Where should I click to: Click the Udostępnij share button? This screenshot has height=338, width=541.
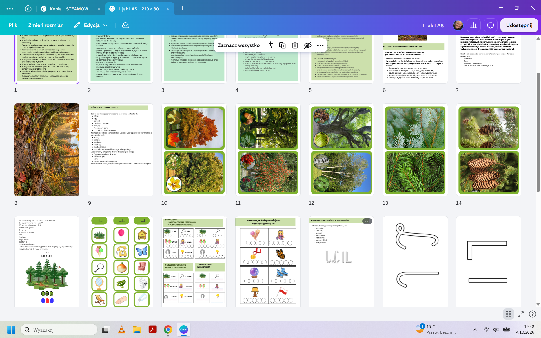coord(519,25)
